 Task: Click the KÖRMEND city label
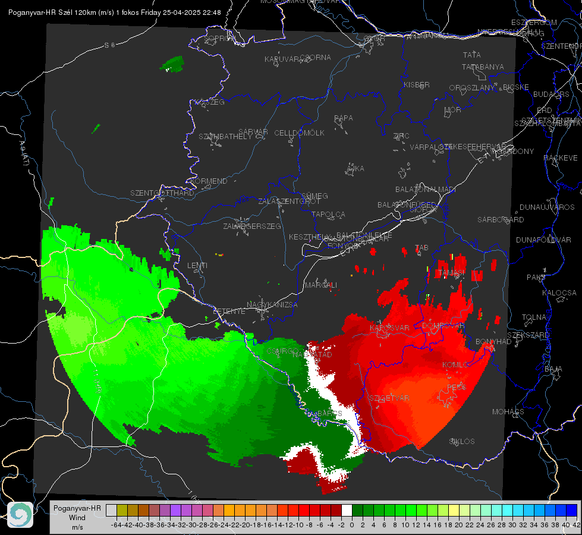pos(209,181)
